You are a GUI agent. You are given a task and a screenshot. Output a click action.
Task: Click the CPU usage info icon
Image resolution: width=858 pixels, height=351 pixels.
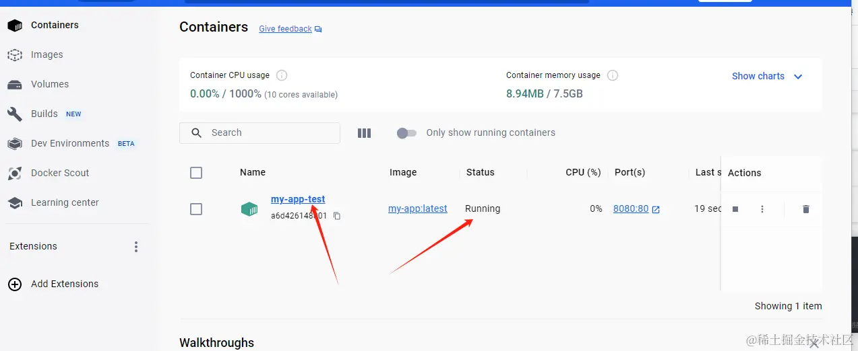click(282, 75)
